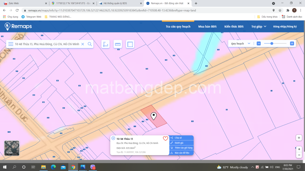
Task: Open the Mail app from taskbar
Action: [63, 167]
